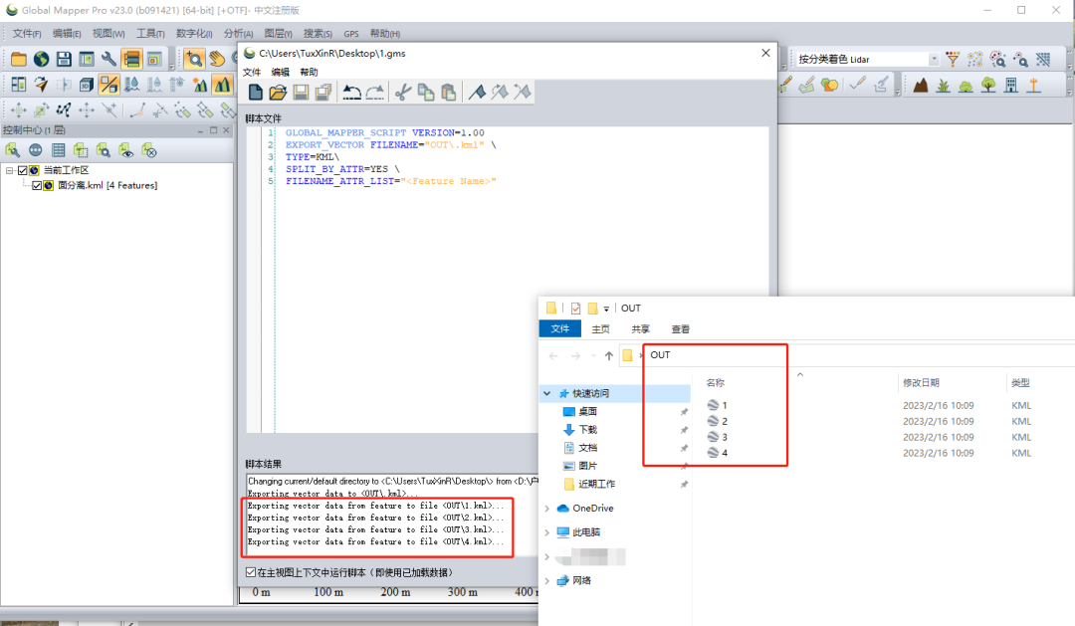Select KML file named 1
This screenshot has height=626, width=1075.
click(717, 405)
